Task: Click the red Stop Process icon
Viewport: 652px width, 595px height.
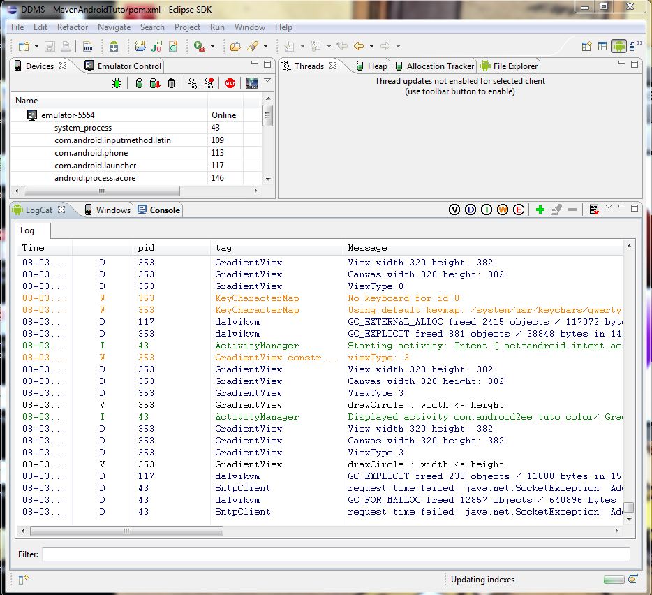Action: pyautogui.click(x=230, y=83)
